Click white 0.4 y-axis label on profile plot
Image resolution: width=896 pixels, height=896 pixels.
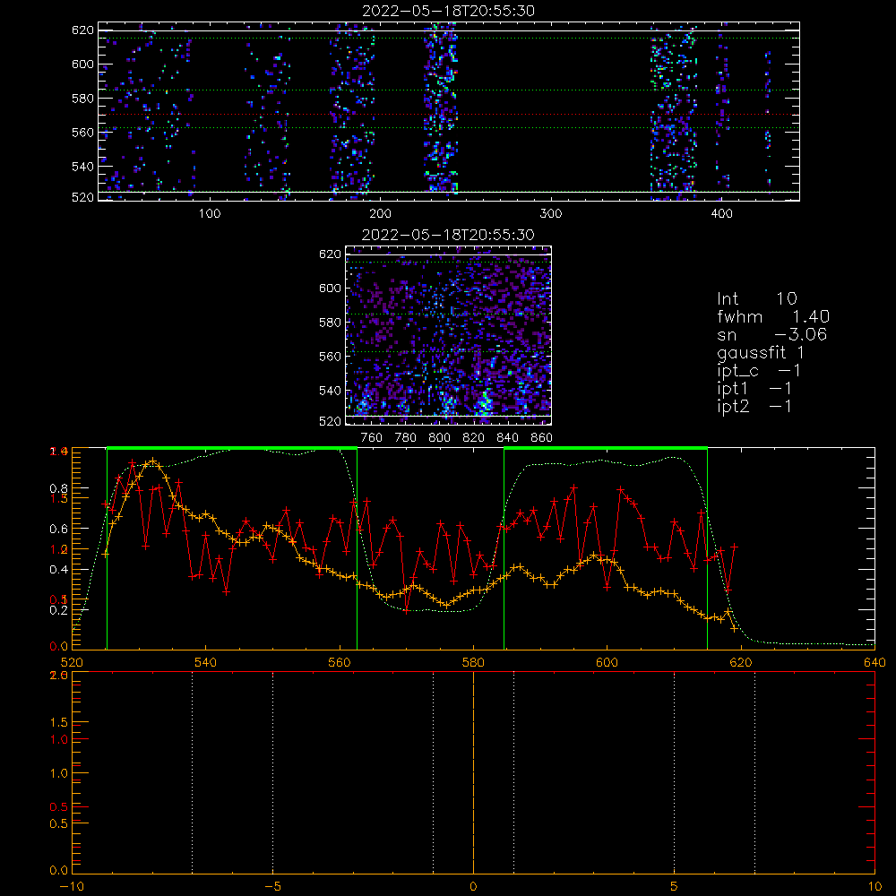pos(59,570)
